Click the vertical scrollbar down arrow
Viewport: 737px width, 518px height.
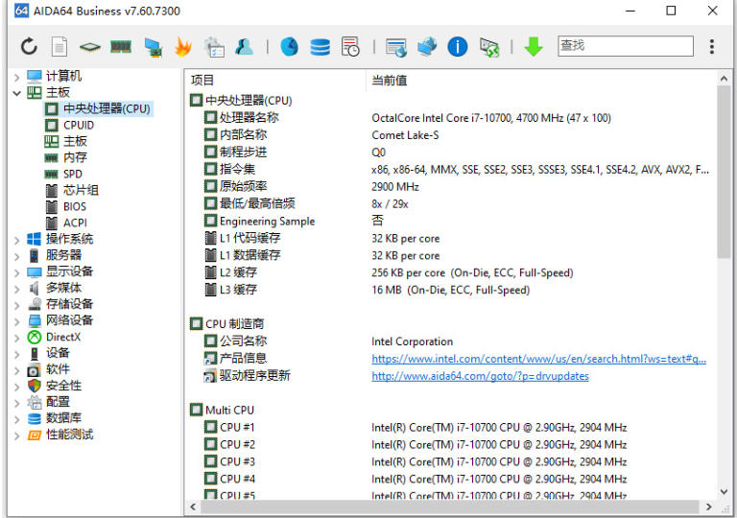click(x=725, y=491)
